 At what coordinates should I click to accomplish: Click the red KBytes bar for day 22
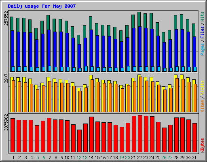coord(140,134)
